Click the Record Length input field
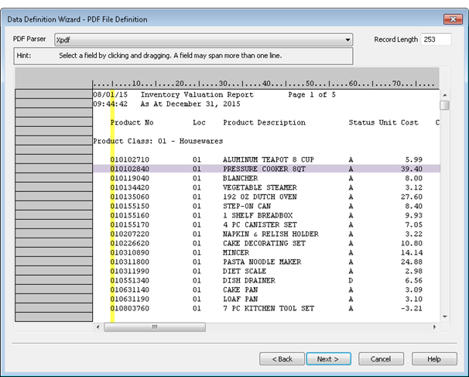This screenshot has height=377, width=469. pos(436,39)
